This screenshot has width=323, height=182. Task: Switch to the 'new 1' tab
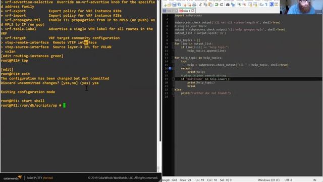pos(187,11)
